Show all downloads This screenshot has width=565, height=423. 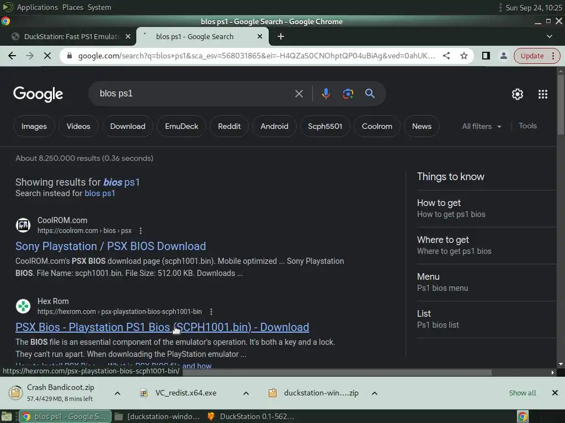point(522,393)
